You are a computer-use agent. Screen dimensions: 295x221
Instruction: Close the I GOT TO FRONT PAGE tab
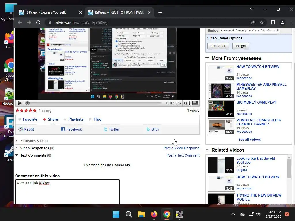coord(149,12)
